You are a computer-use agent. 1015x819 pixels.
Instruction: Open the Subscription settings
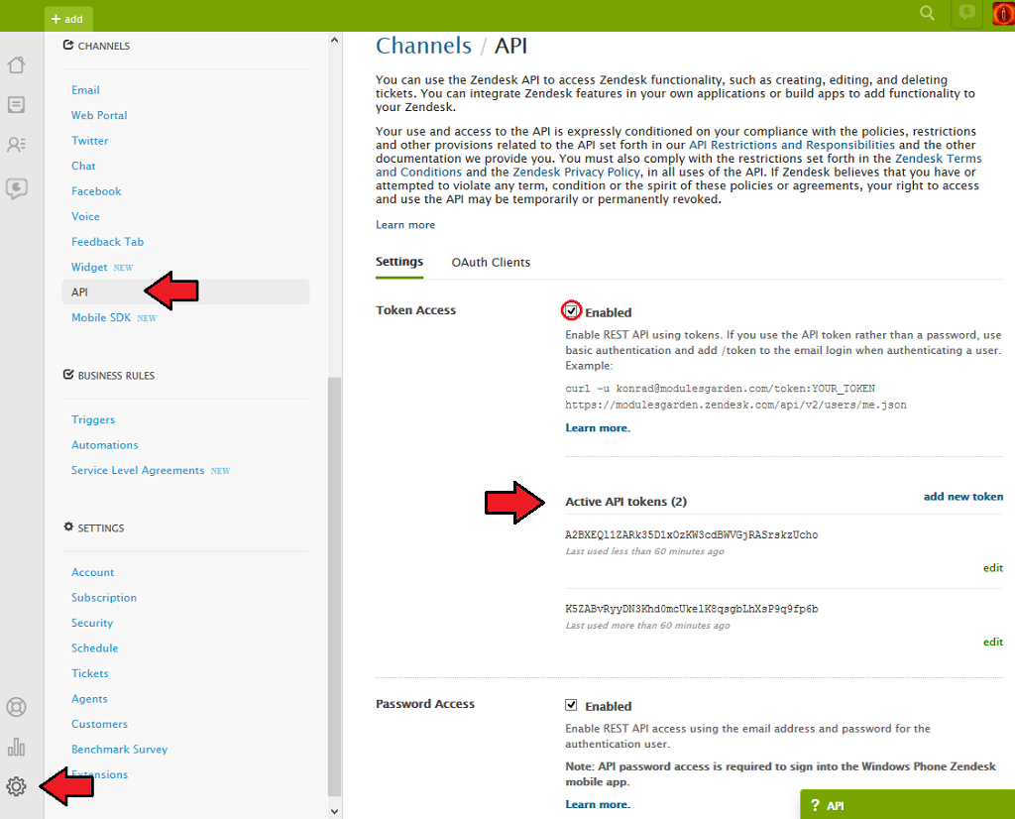(x=104, y=598)
